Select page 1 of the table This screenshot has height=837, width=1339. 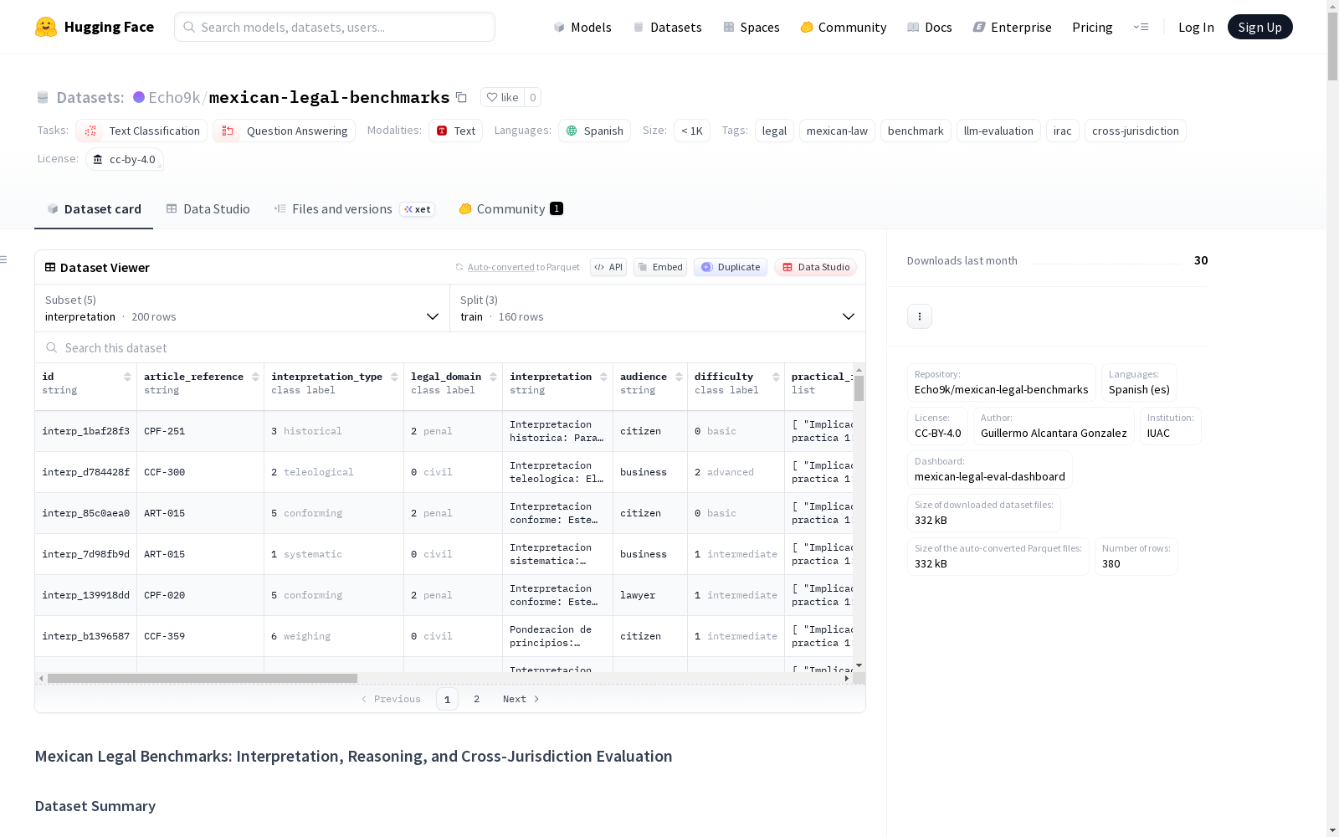point(447,699)
